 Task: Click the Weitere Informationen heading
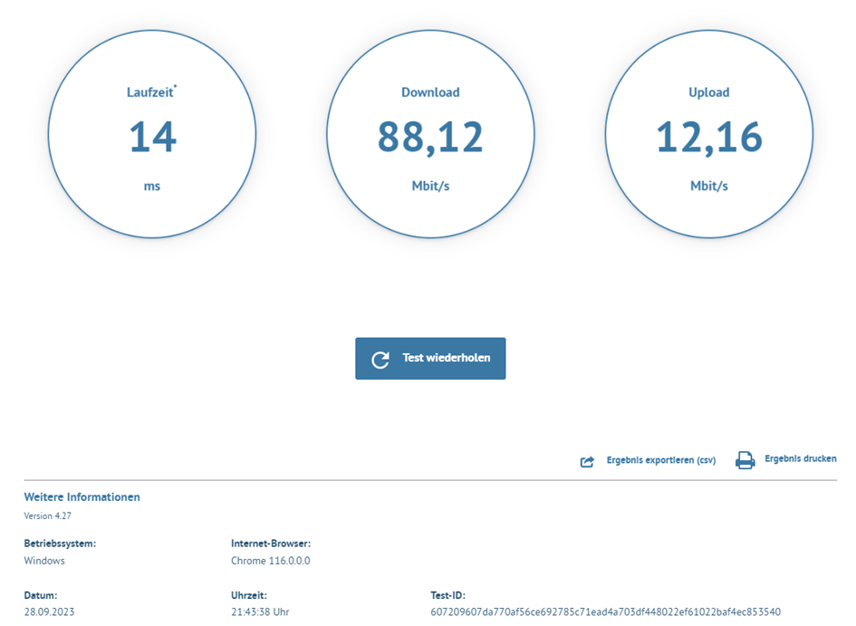point(82,496)
